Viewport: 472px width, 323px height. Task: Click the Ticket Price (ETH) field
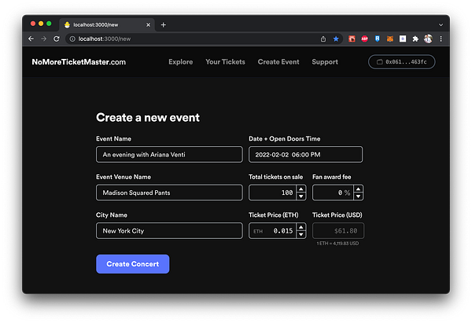(x=273, y=231)
